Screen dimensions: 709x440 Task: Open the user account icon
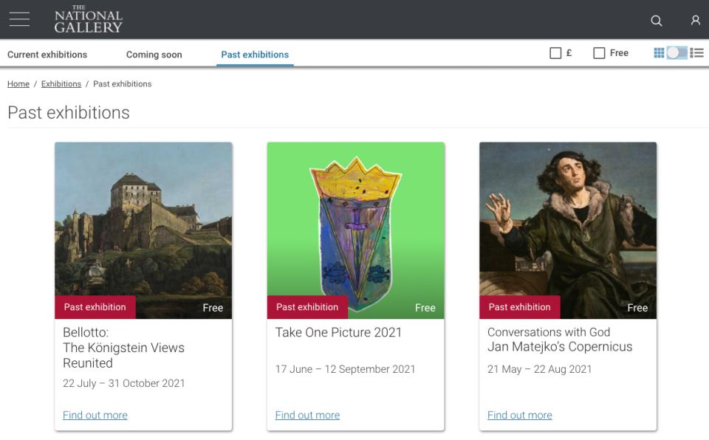pyautogui.click(x=696, y=21)
